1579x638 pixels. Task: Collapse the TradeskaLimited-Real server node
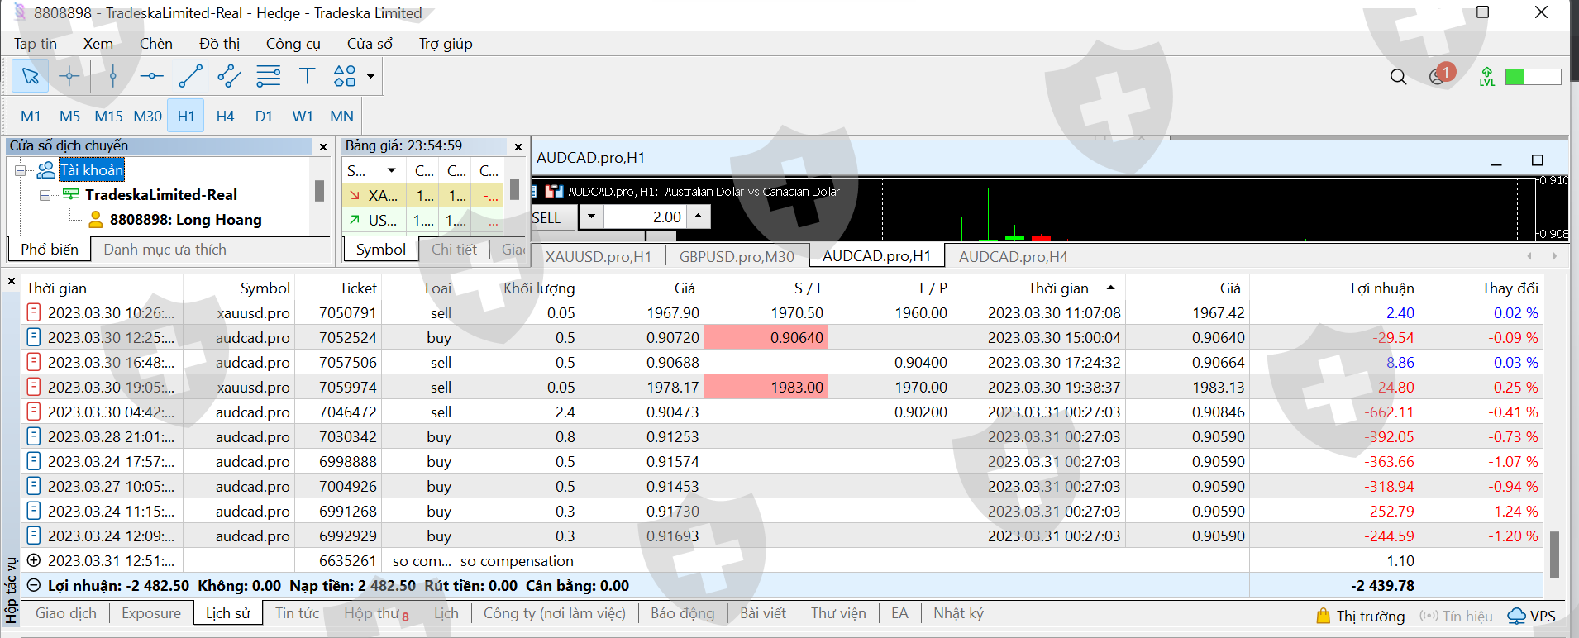tap(45, 195)
